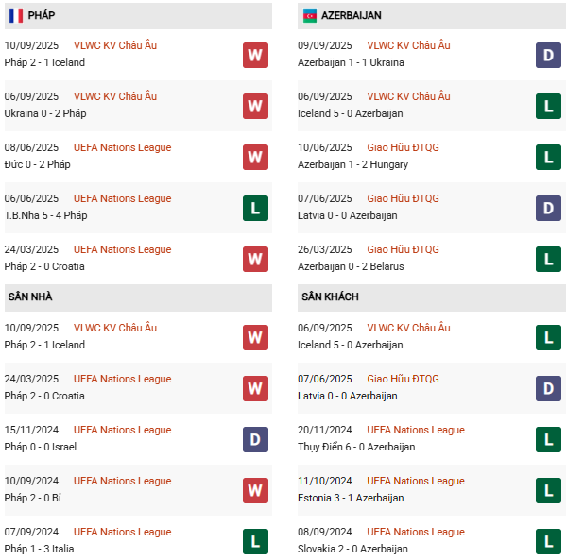Click the D badge for Azerbaijan 1-1 Ukraina
This screenshot has width=567, height=560.
[x=548, y=55]
